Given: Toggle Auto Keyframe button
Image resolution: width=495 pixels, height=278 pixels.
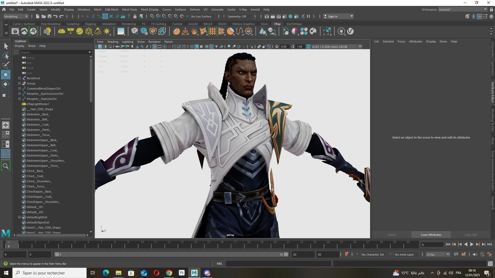Looking at the screenshot, I should [482, 255].
